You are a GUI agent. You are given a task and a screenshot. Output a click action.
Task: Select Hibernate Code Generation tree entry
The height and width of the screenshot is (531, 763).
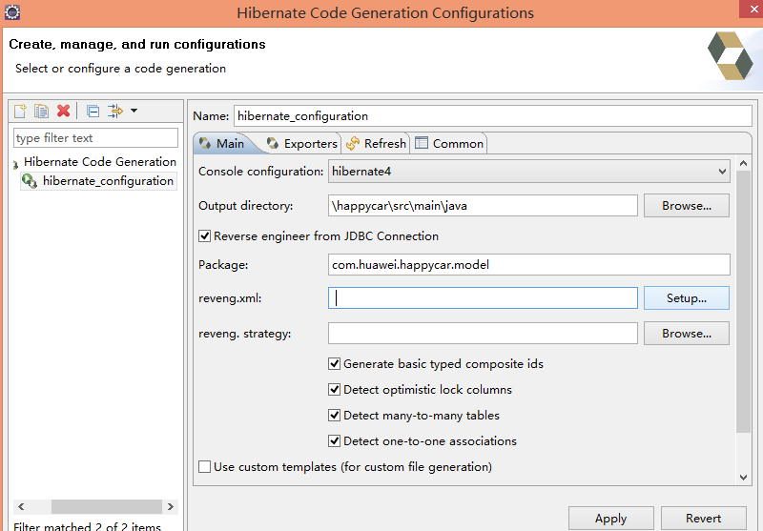pyautogui.click(x=100, y=162)
